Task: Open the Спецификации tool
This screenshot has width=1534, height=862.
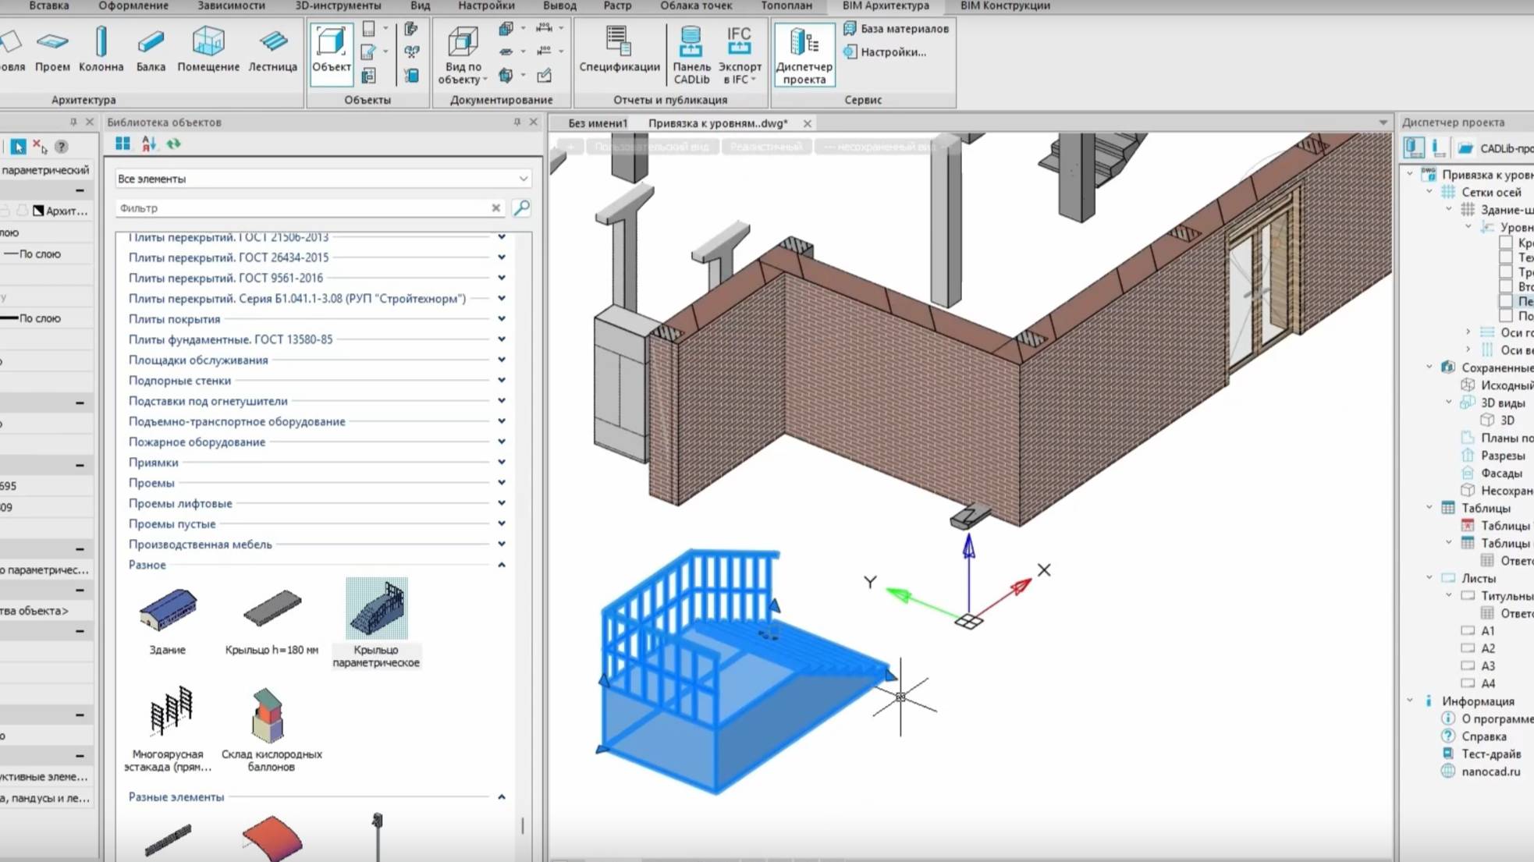Action: click(x=619, y=49)
